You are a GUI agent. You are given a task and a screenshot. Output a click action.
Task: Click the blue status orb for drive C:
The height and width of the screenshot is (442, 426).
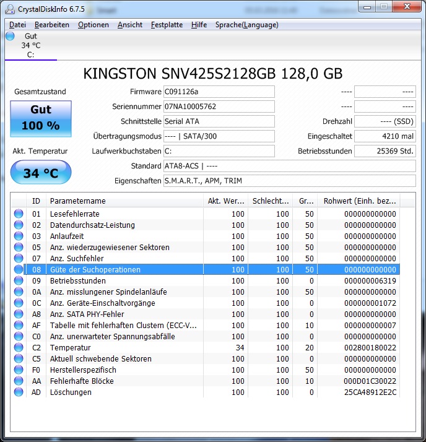click(10, 36)
